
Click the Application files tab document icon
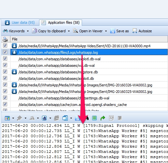point(43,22)
